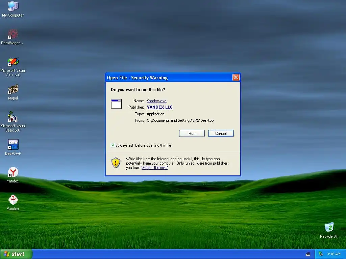The width and height of the screenshot is (346, 259).
Task: Open the What's the risk? link
Action: (154, 168)
